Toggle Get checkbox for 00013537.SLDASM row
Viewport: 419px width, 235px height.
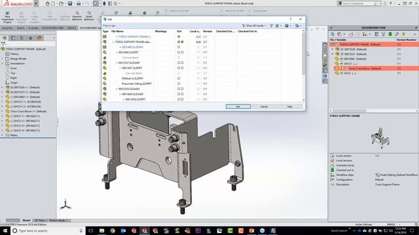pos(179,63)
